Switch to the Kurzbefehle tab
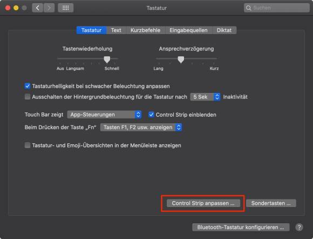Image resolution: width=313 pixels, height=239 pixels. pos(145,30)
